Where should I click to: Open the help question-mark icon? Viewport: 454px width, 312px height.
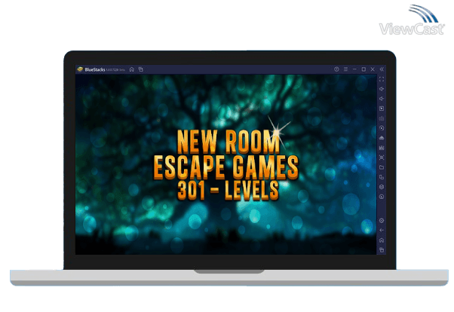(336, 69)
